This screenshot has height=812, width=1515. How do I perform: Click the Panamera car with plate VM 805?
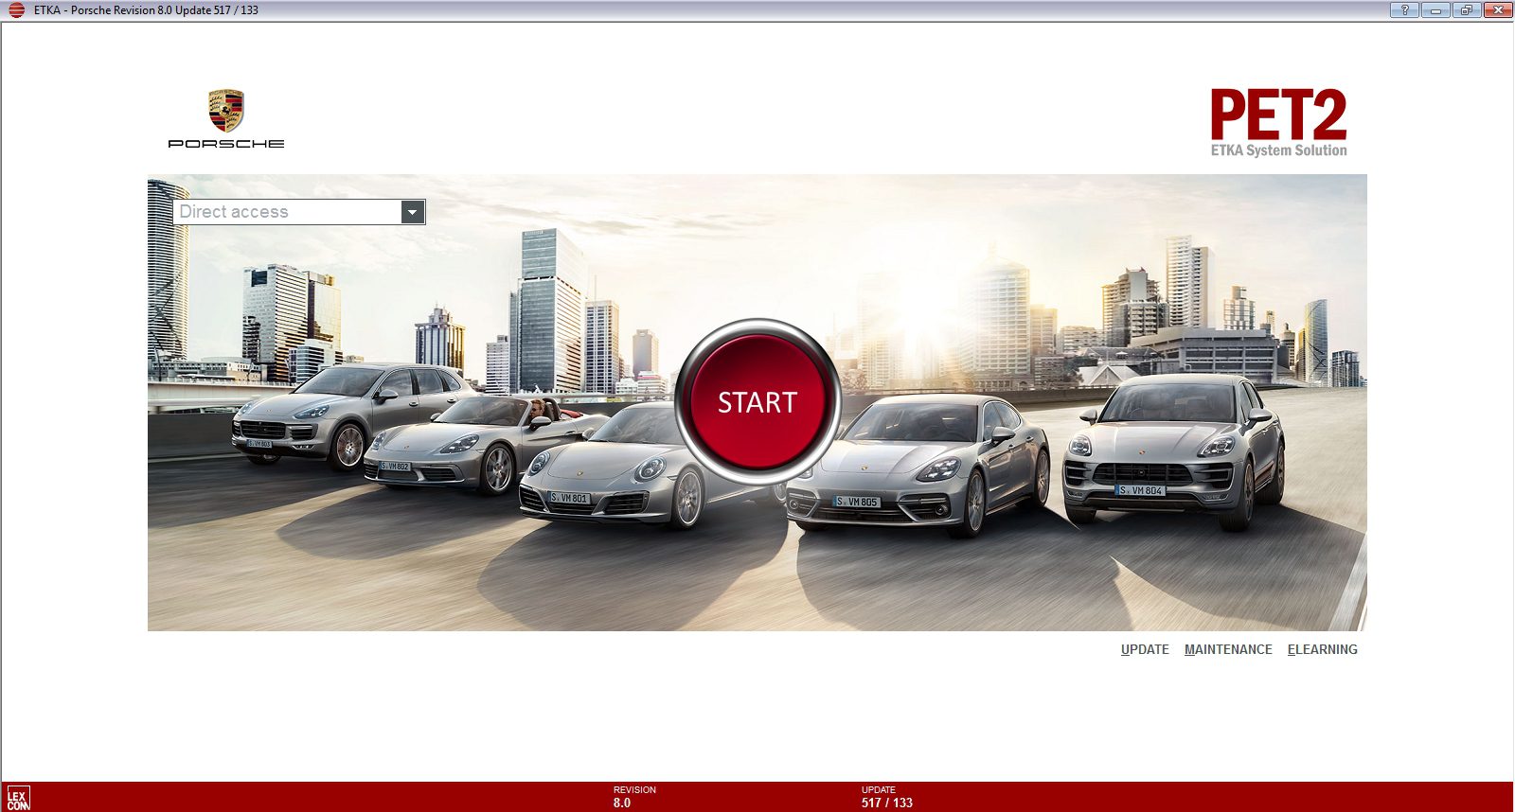(918, 464)
